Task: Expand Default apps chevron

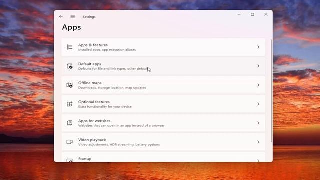Action: [258, 66]
